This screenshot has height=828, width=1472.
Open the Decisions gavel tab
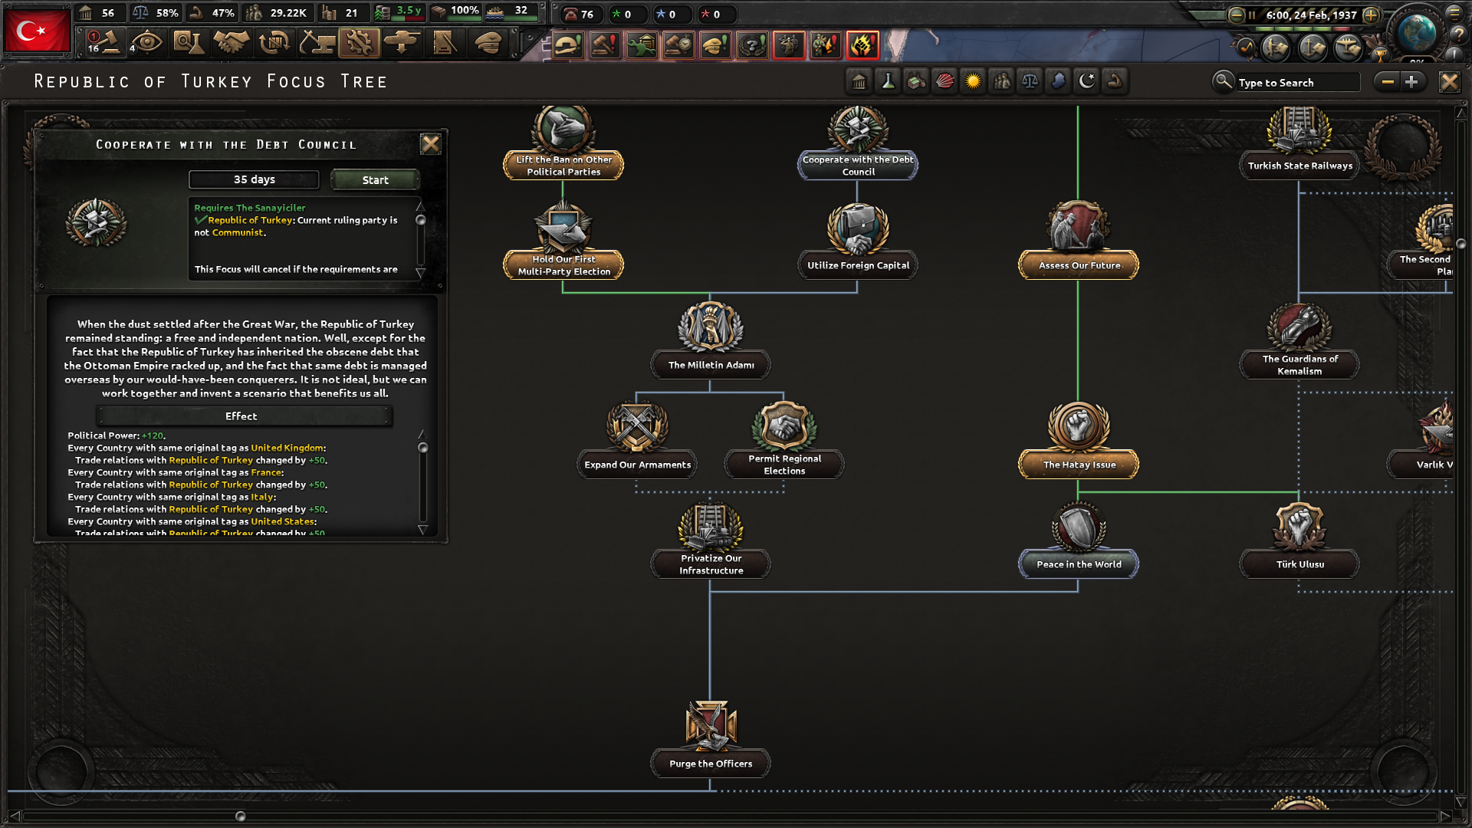tap(105, 43)
